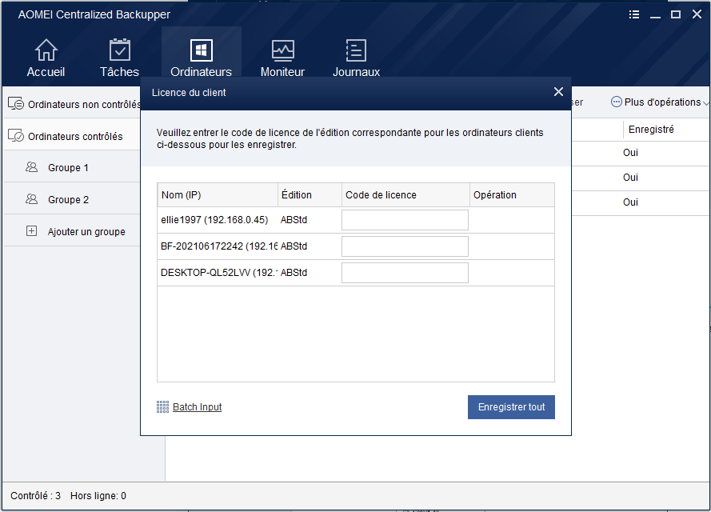Open the Journaux logs icon
The image size is (711, 512).
tap(356, 50)
